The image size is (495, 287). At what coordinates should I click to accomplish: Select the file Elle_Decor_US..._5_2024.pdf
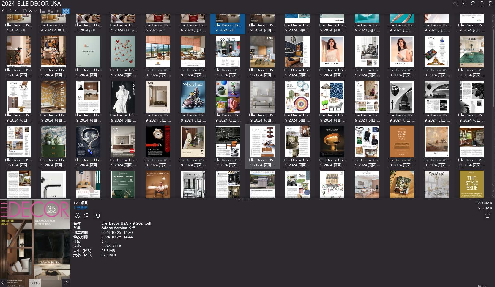[88, 24]
